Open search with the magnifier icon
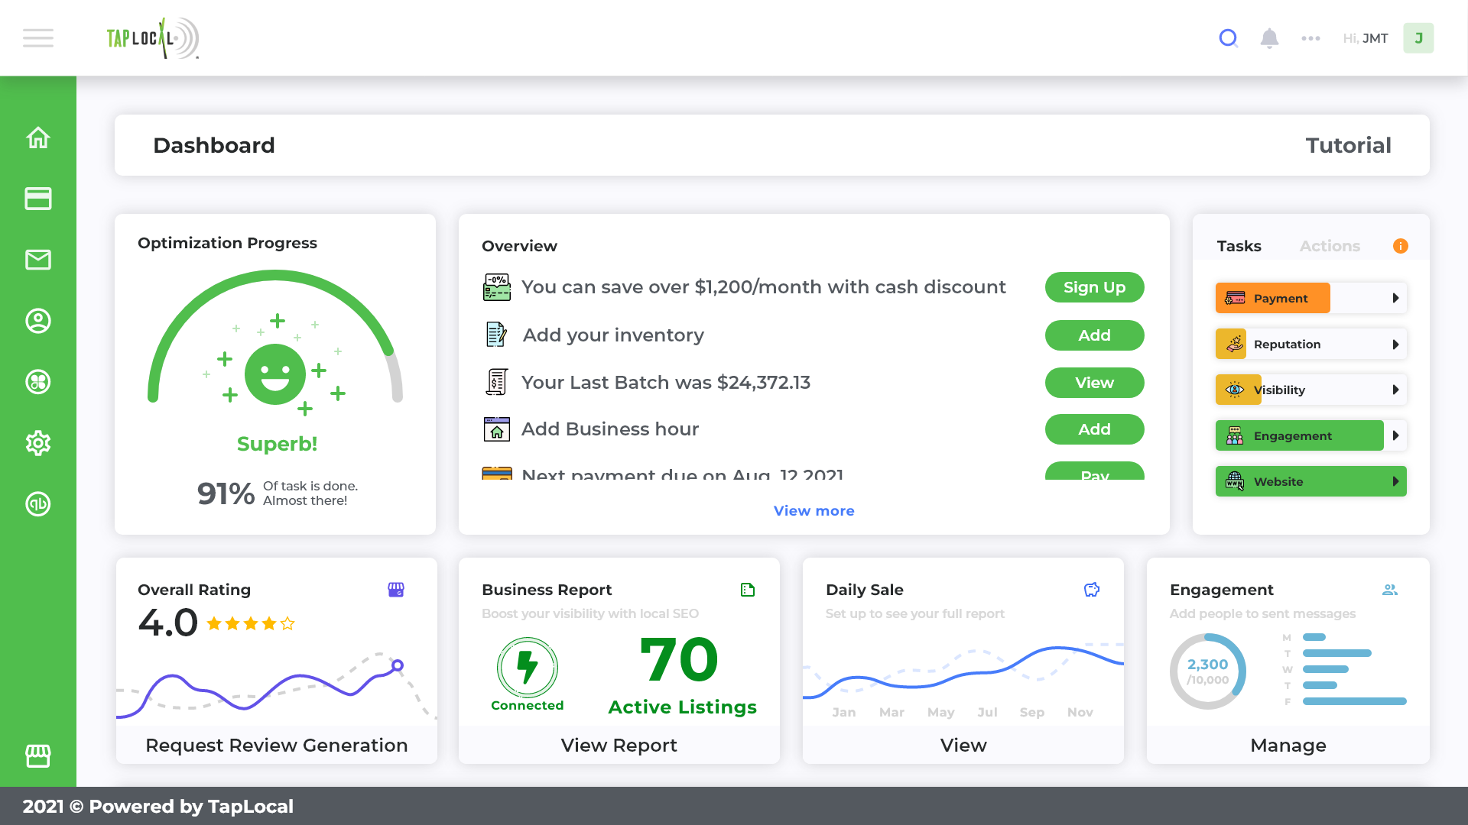Viewport: 1468px width, 825px height. (x=1228, y=38)
